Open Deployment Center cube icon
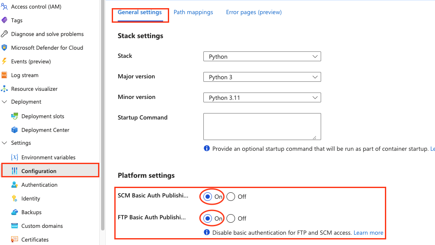 pos(15,130)
